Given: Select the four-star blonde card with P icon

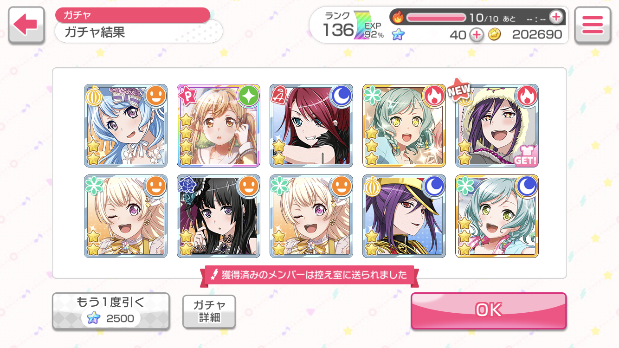Looking at the screenshot, I should coord(219,126).
